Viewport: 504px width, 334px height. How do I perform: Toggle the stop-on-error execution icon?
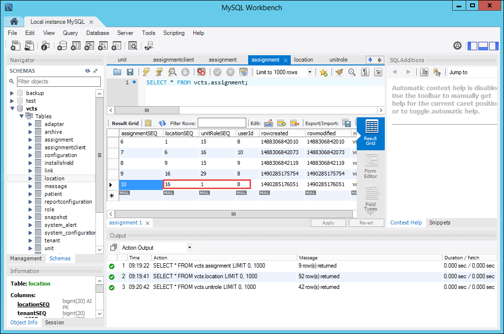[x=201, y=72]
